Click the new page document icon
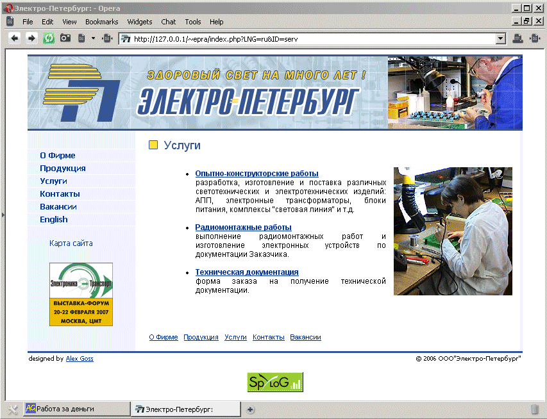Viewport: 547px width, 419px height. click(81, 38)
